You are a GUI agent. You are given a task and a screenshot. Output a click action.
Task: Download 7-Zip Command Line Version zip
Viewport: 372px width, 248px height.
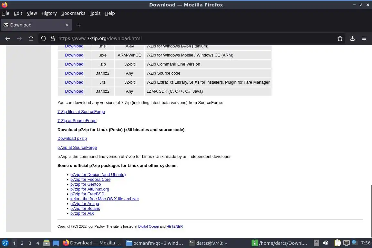click(x=74, y=64)
